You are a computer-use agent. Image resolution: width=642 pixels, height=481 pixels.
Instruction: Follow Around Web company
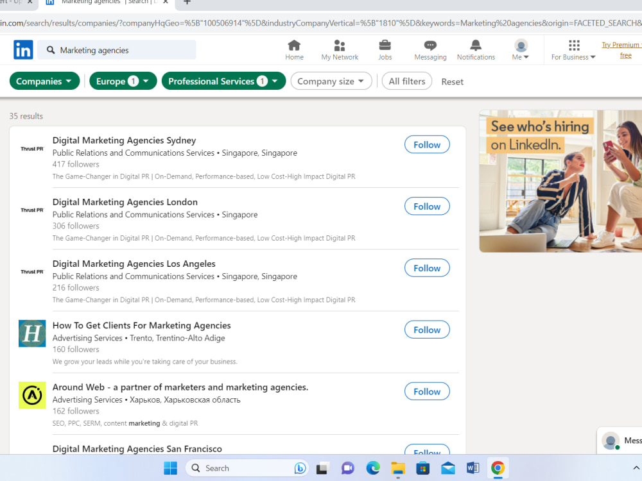tap(427, 392)
